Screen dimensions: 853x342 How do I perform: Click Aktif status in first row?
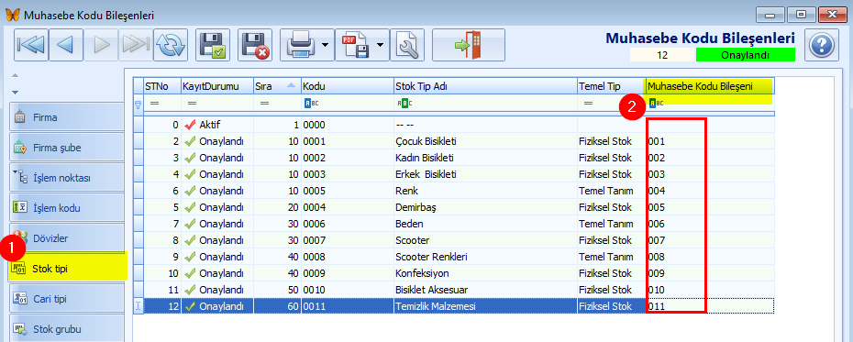(x=216, y=125)
